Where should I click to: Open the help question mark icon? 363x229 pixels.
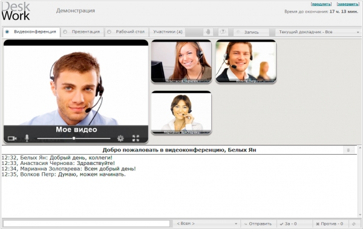[x=223, y=32]
